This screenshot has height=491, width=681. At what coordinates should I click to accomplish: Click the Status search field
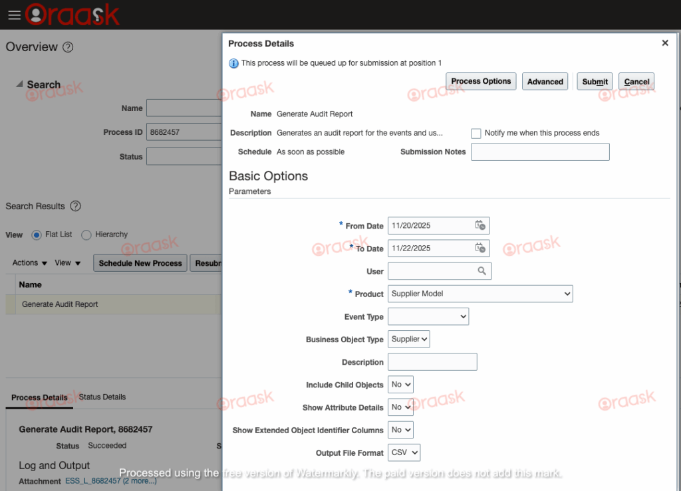click(184, 157)
